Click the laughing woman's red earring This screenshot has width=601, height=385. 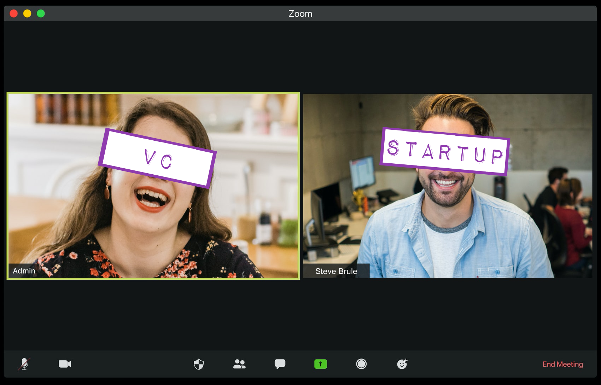click(107, 192)
